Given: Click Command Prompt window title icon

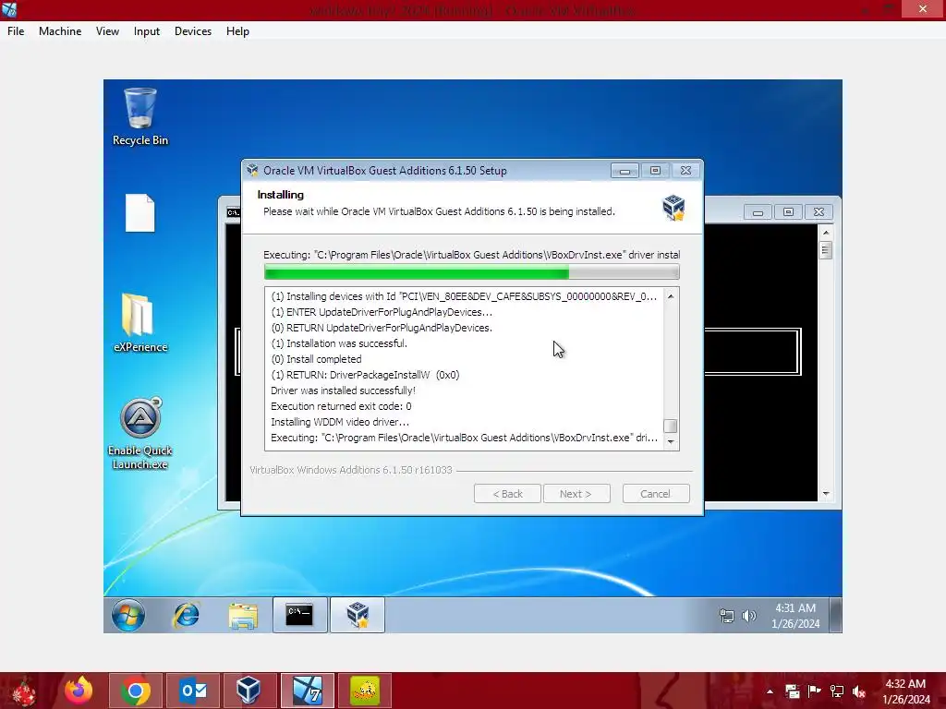Looking at the screenshot, I should click(x=233, y=212).
